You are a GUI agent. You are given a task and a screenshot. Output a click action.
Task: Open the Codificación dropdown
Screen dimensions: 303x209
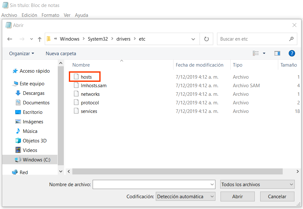click(x=185, y=196)
